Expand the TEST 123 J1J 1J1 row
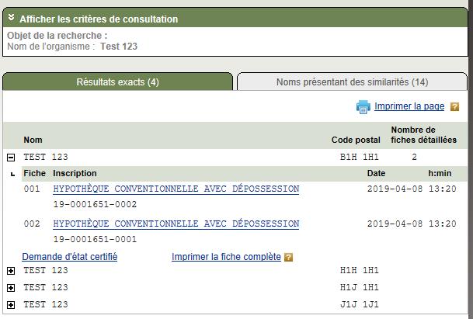 (11, 304)
